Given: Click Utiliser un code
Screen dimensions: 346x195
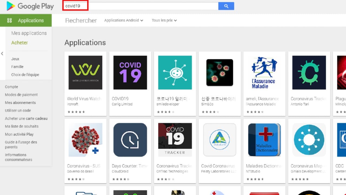Looking at the screenshot, I should pos(18,110).
